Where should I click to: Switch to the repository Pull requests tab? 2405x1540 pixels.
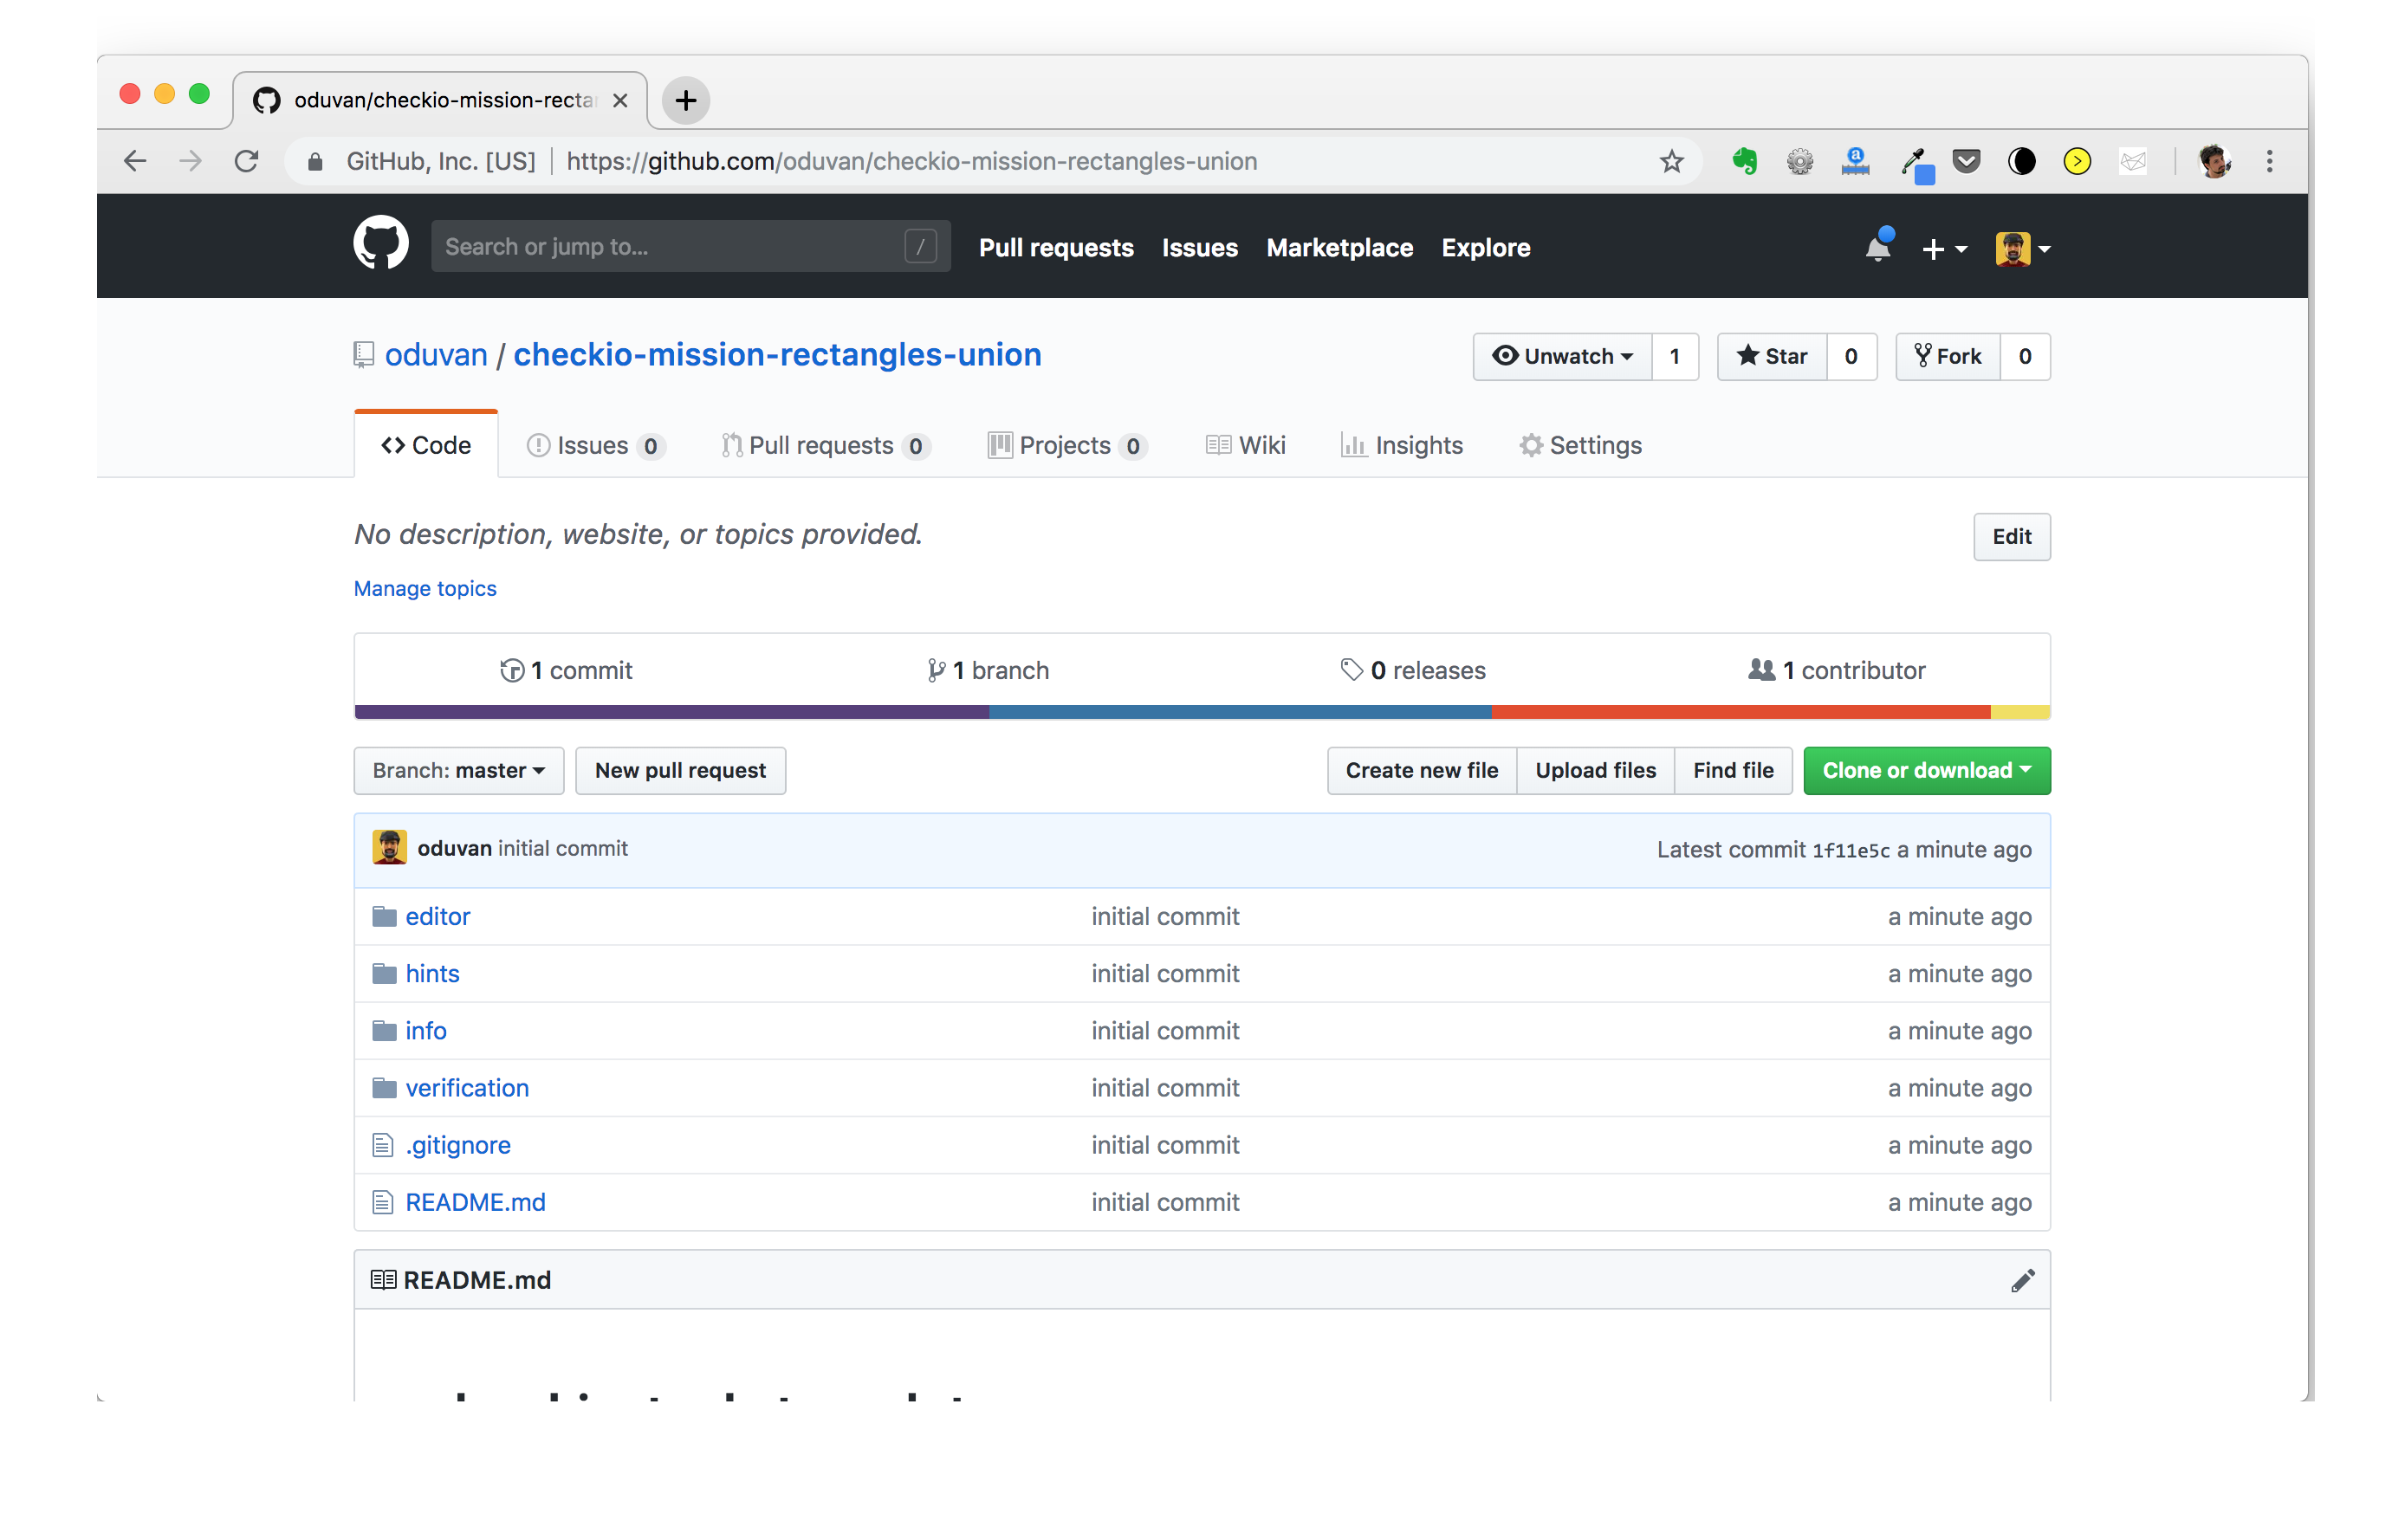point(826,445)
